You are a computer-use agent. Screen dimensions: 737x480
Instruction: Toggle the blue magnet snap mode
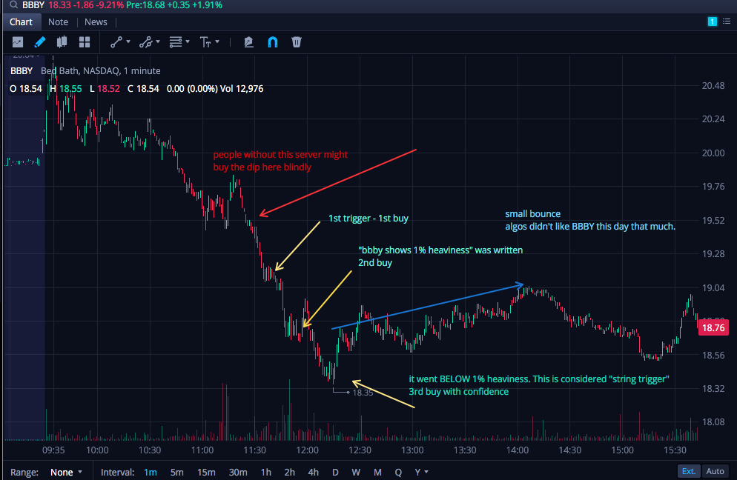tap(273, 42)
